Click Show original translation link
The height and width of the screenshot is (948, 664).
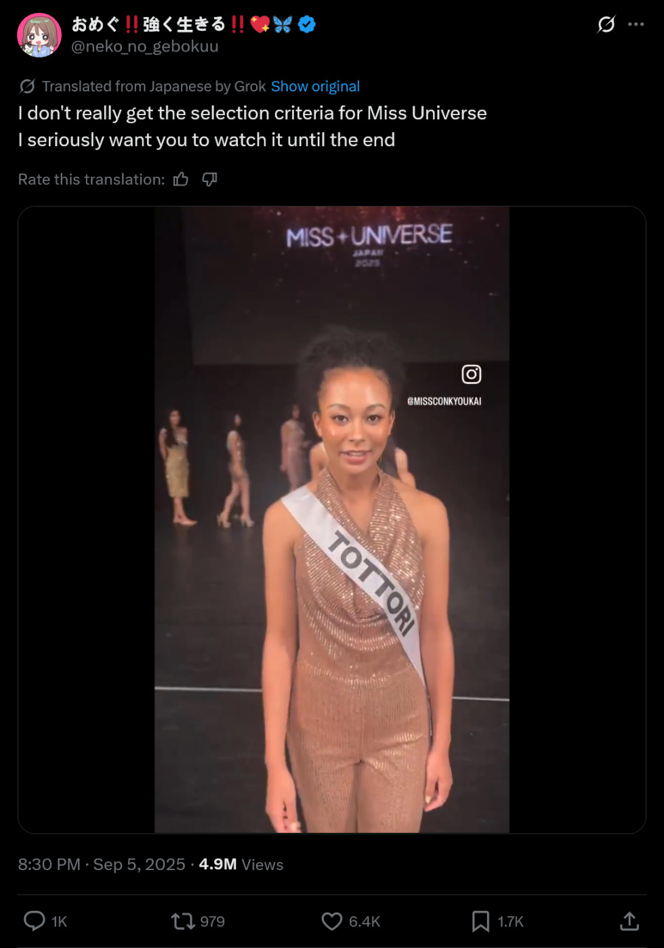coord(315,87)
